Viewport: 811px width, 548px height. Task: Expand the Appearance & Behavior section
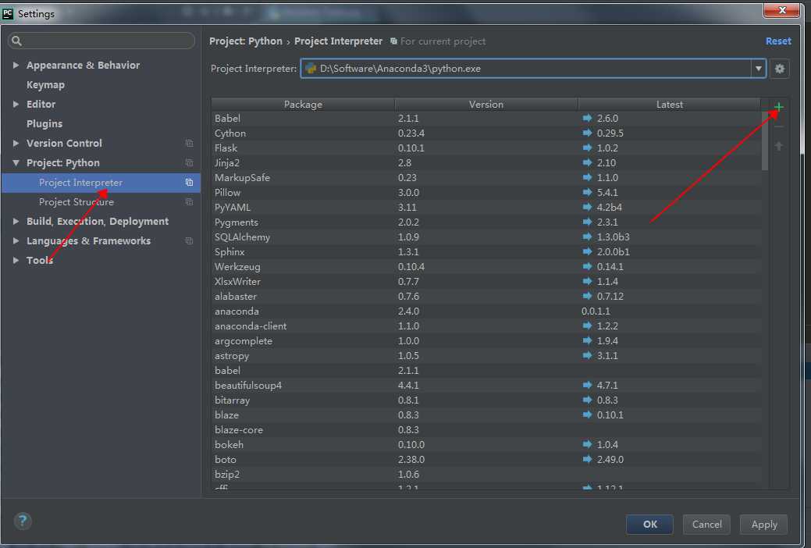click(16, 66)
